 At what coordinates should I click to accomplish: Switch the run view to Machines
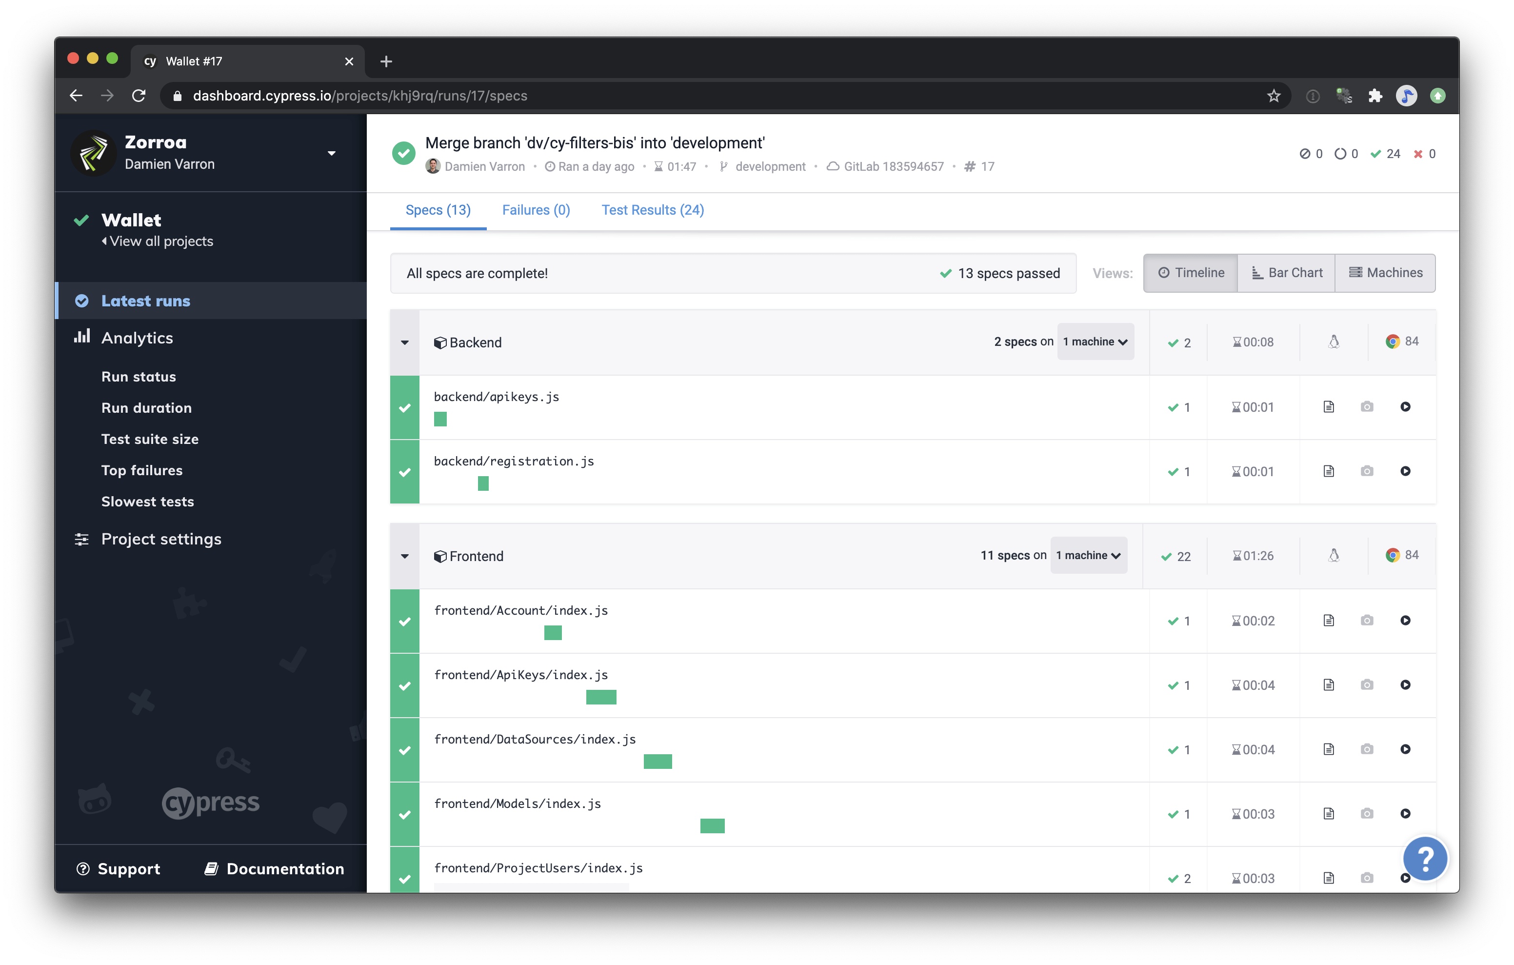[1386, 272]
